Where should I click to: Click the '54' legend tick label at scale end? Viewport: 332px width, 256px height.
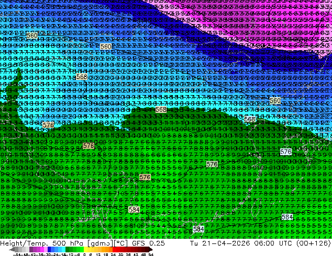pos(151,255)
